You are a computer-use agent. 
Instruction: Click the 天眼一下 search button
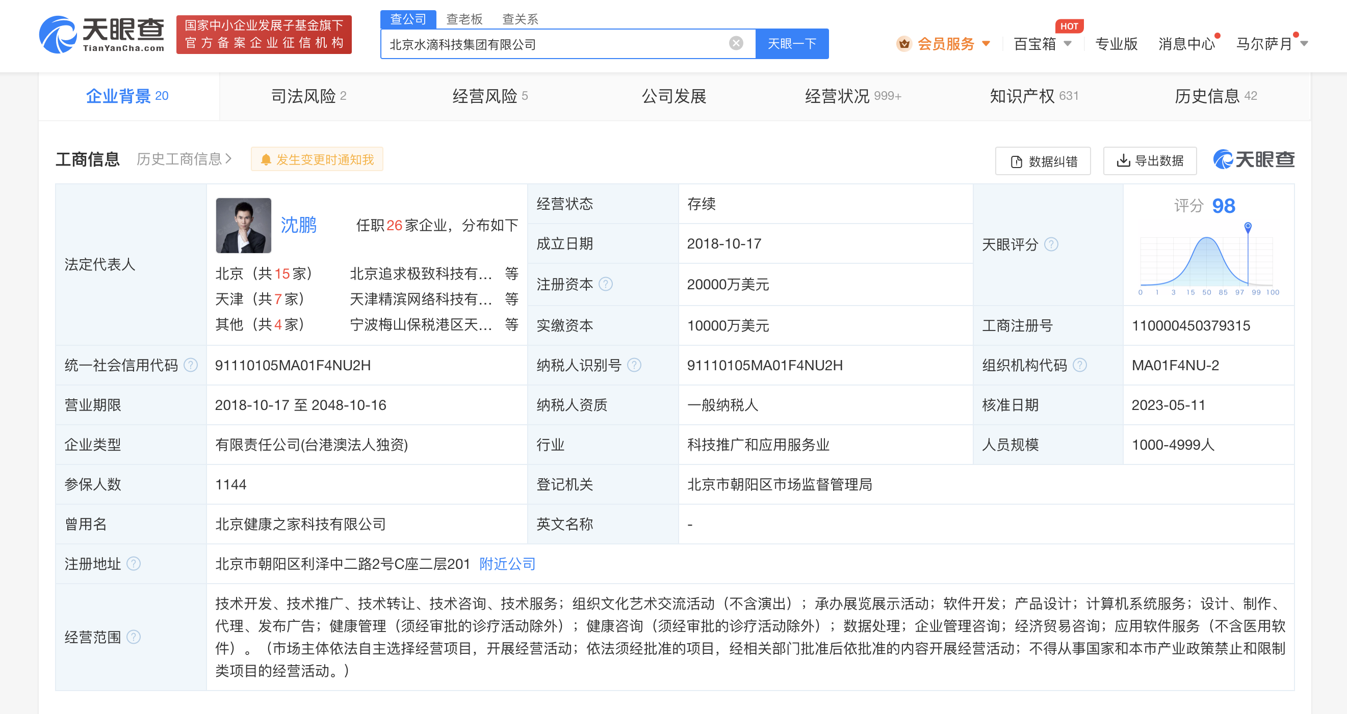pos(792,44)
